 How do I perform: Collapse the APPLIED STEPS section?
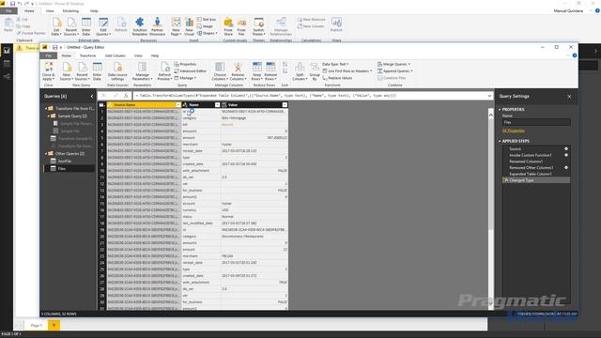coord(500,141)
